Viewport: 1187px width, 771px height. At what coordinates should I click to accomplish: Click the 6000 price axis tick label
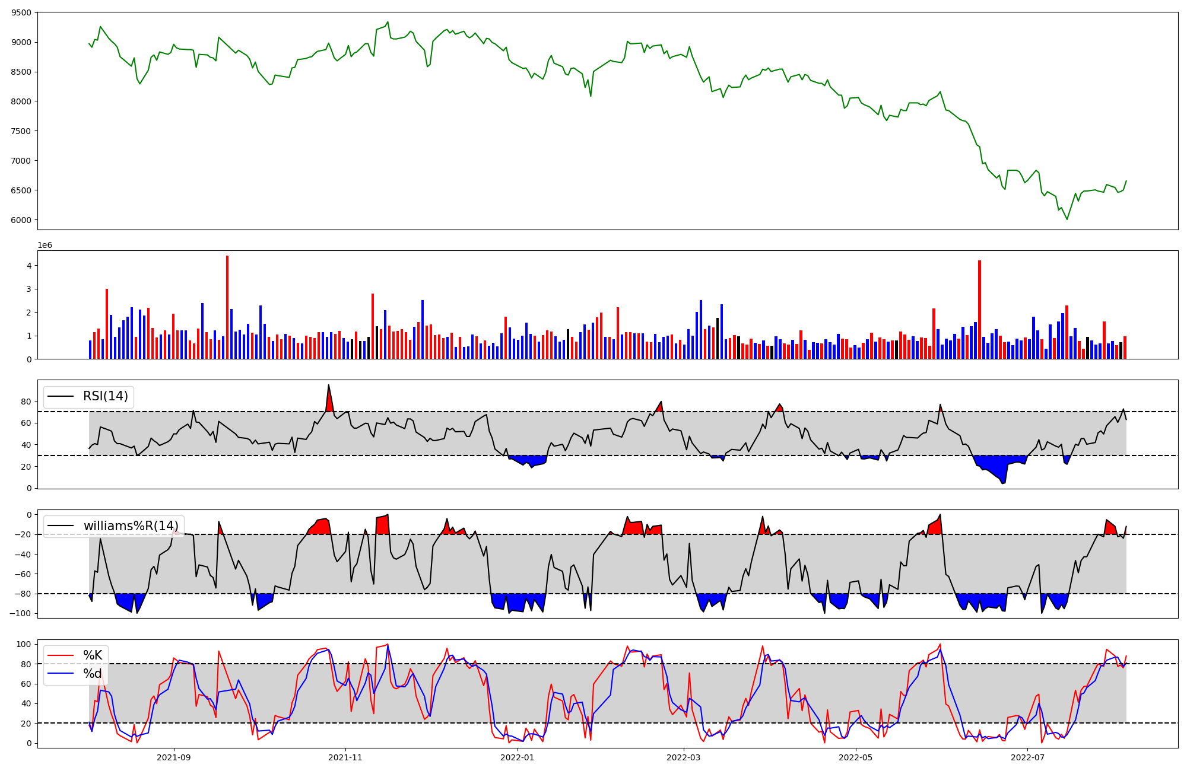point(21,220)
